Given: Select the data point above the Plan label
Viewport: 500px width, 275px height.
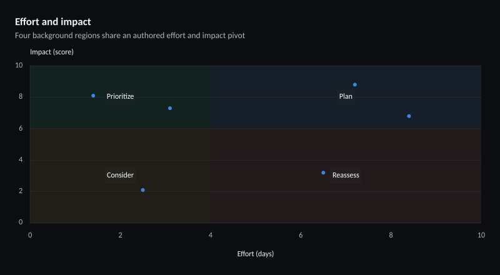Looking at the screenshot, I should pos(355,84).
